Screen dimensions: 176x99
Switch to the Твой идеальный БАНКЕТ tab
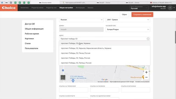[x=74, y=2]
